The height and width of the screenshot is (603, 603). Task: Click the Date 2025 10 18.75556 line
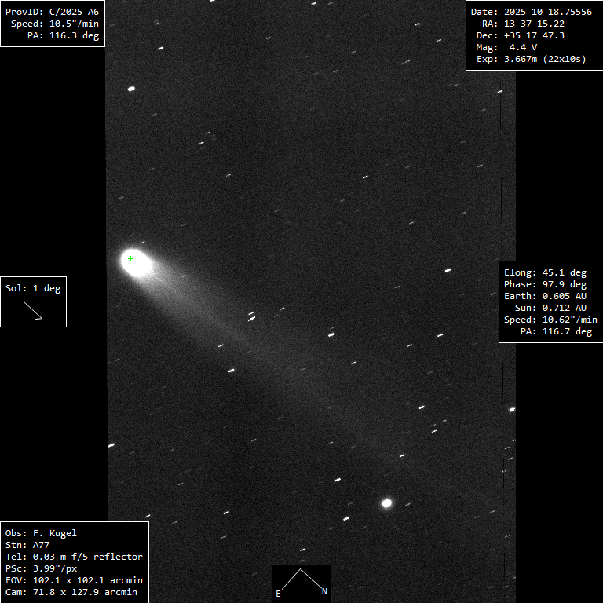531,12
